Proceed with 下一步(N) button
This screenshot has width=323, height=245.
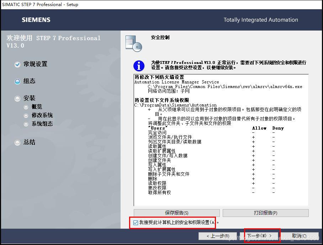tap(259, 236)
